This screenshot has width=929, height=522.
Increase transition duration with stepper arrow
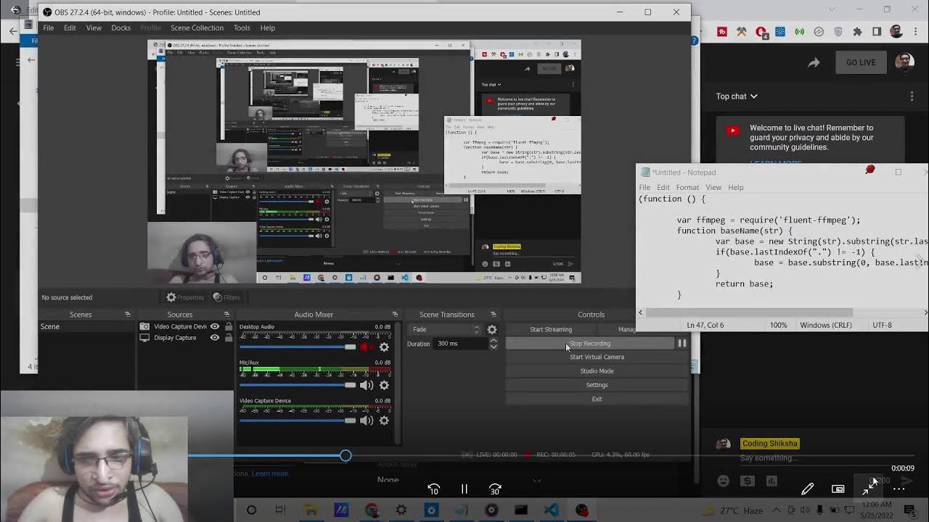click(x=494, y=341)
